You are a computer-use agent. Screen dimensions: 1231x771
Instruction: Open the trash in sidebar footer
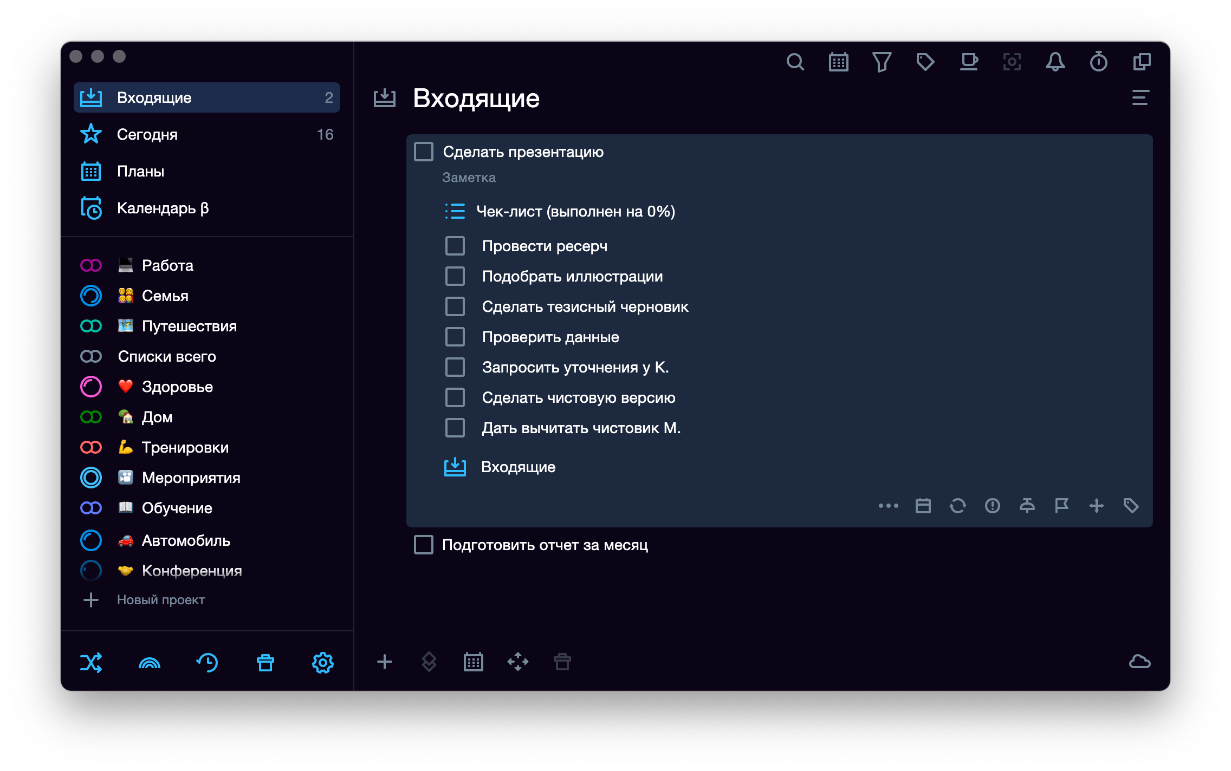pyautogui.click(x=265, y=663)
